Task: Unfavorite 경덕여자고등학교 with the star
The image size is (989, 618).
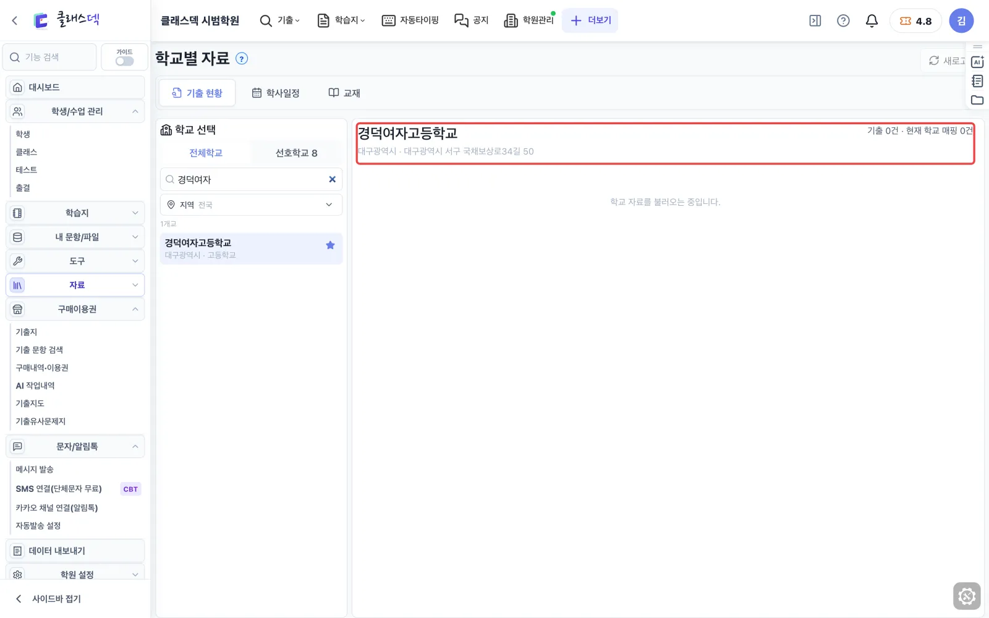Action: [x=330, y=245]
